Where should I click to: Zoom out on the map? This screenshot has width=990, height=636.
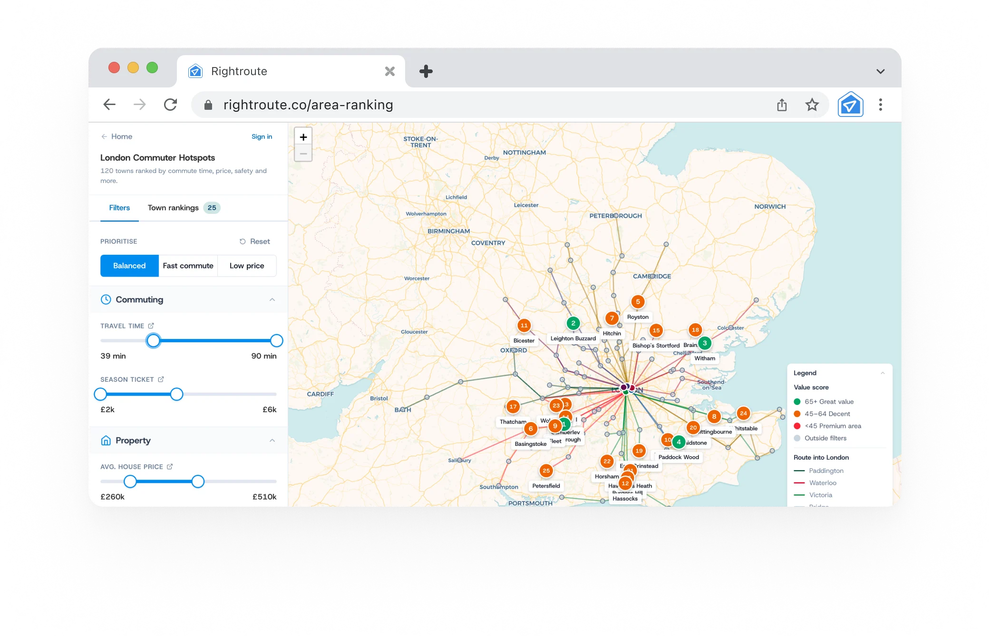[303, 154]
